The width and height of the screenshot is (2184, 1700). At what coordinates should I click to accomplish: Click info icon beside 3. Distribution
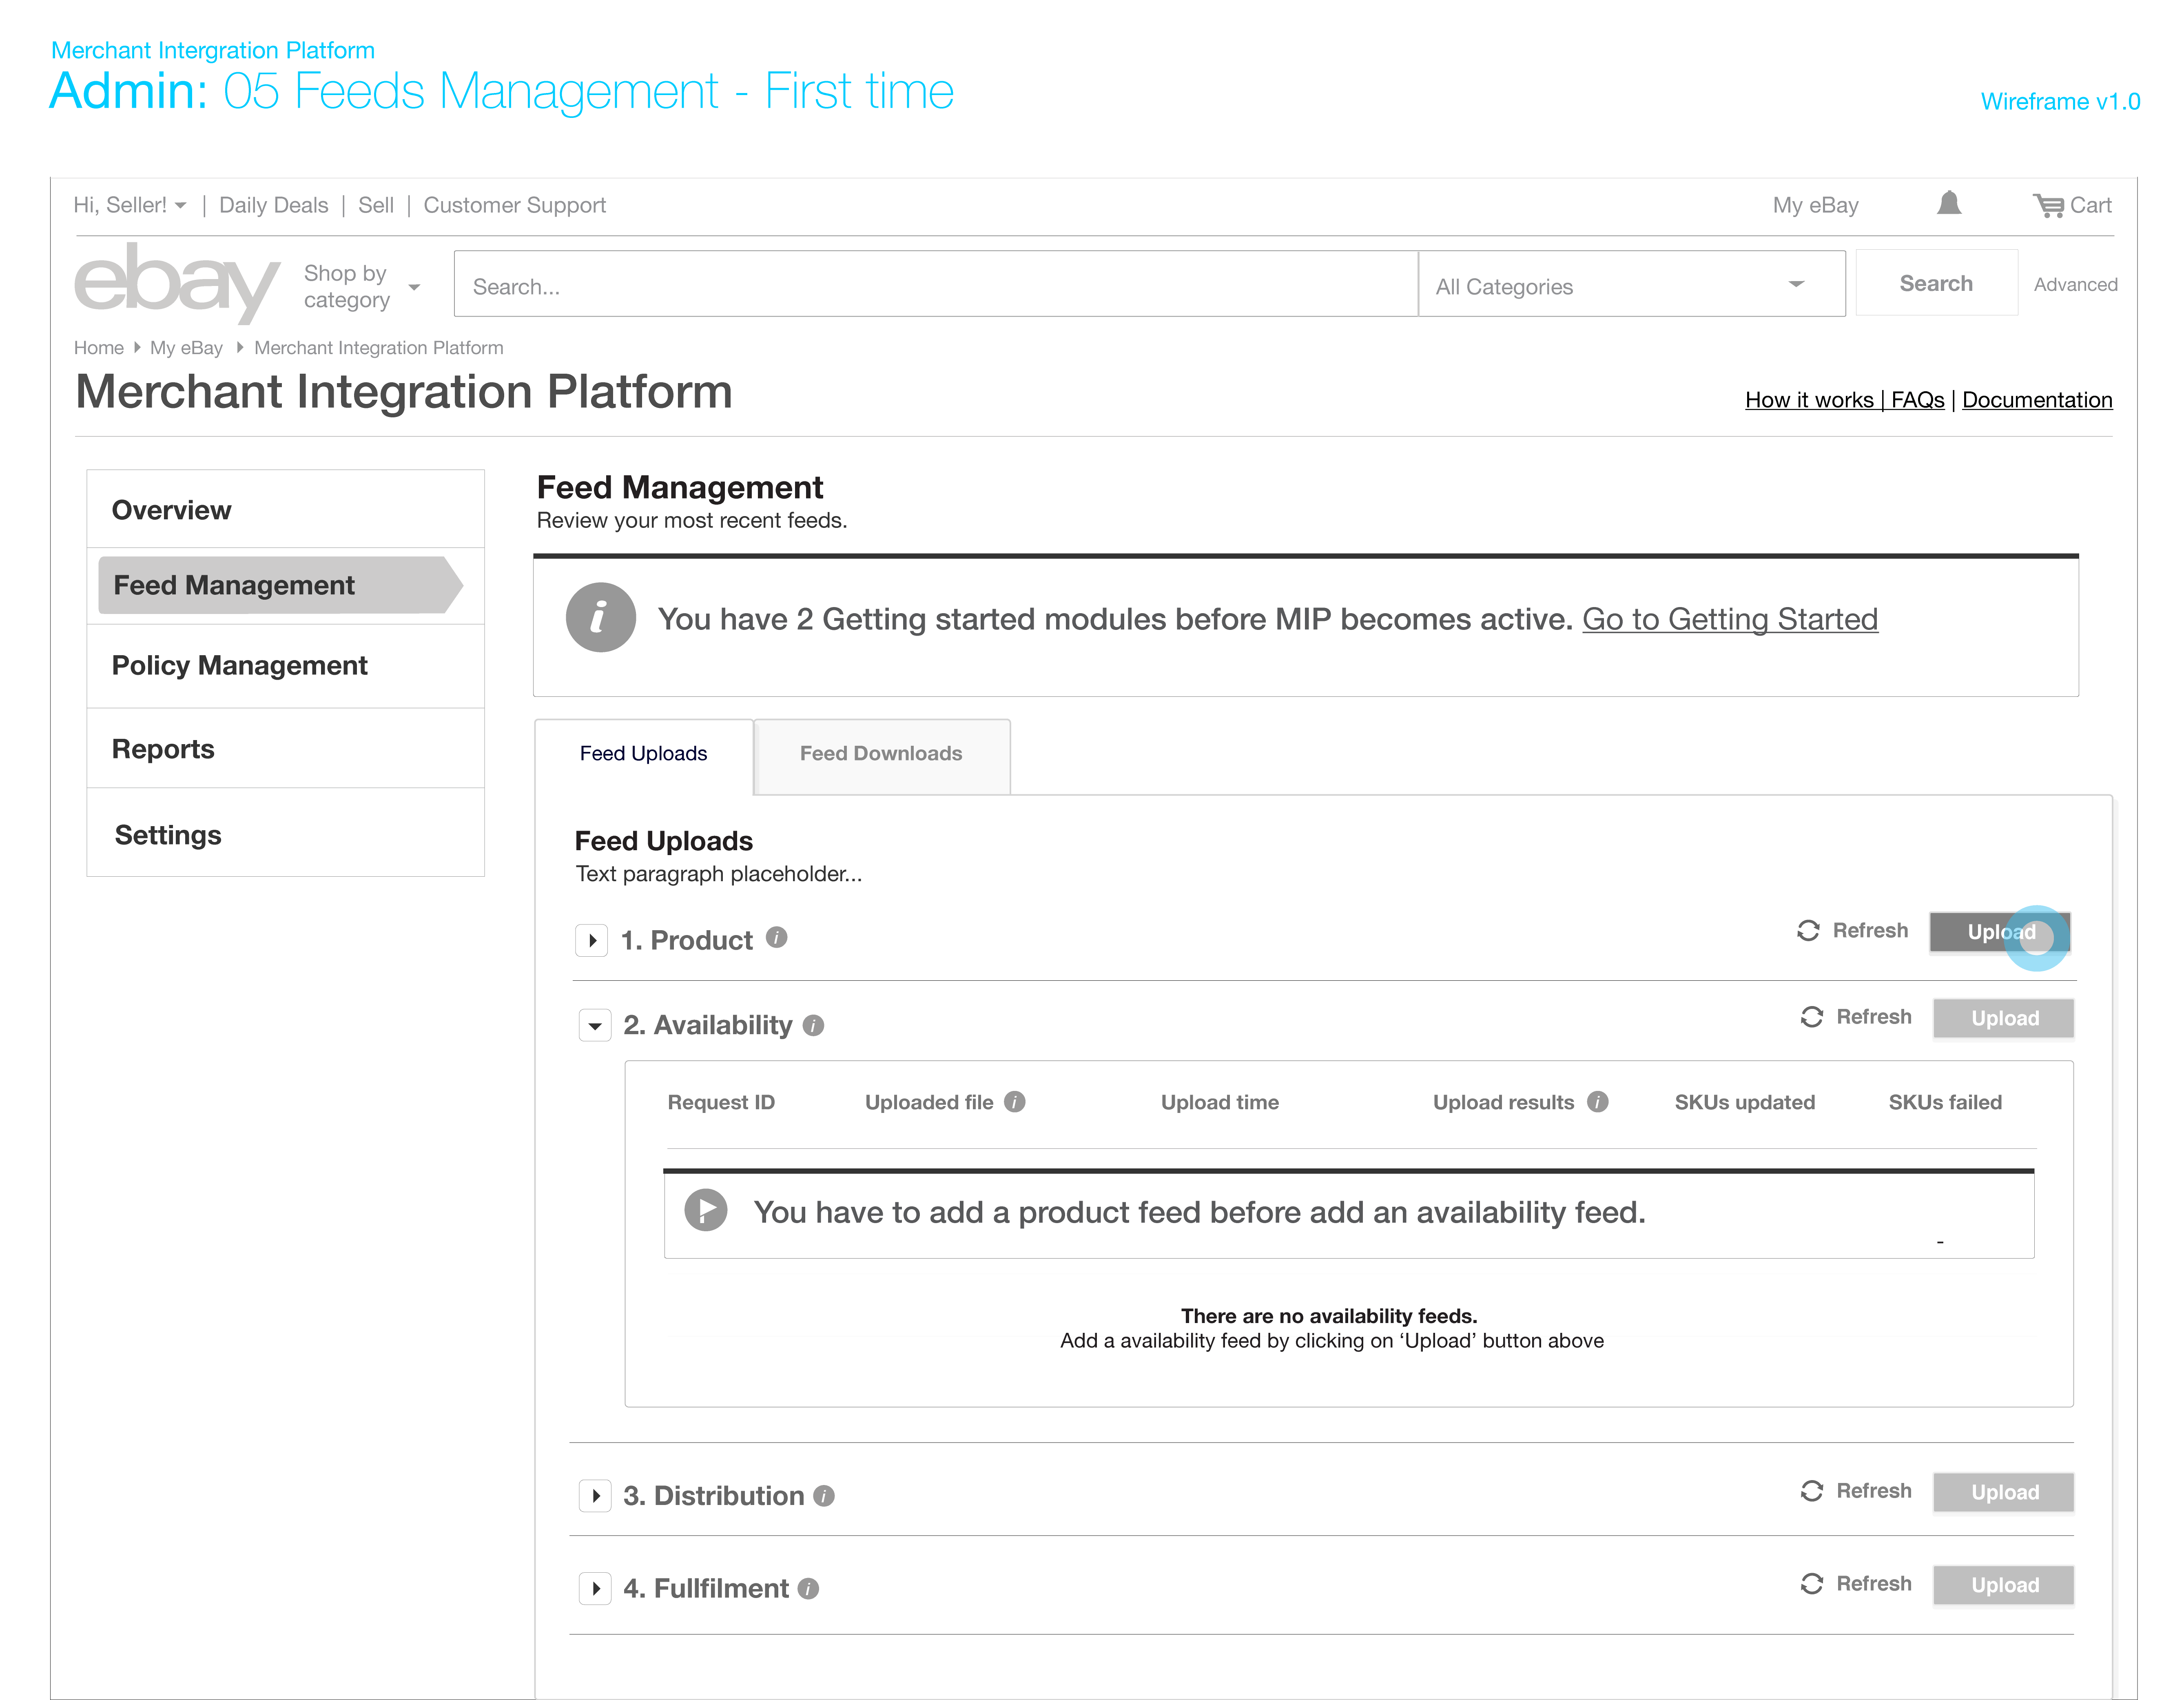point(824,1496)
